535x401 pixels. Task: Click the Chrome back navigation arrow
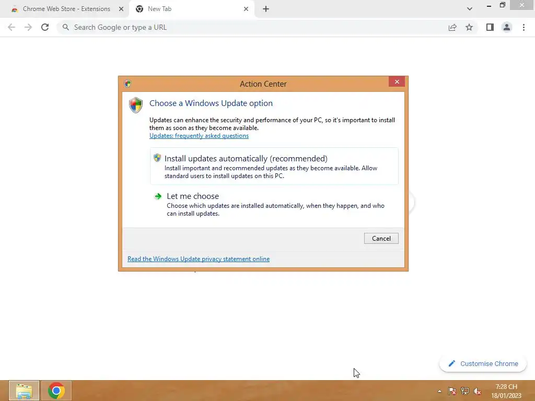11,27
